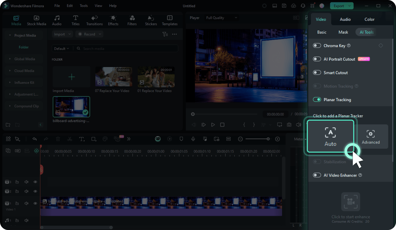Screen dimensions: 396x230
Task: Click the Advanced planar tracker button
Action: (x=371, y=137)
